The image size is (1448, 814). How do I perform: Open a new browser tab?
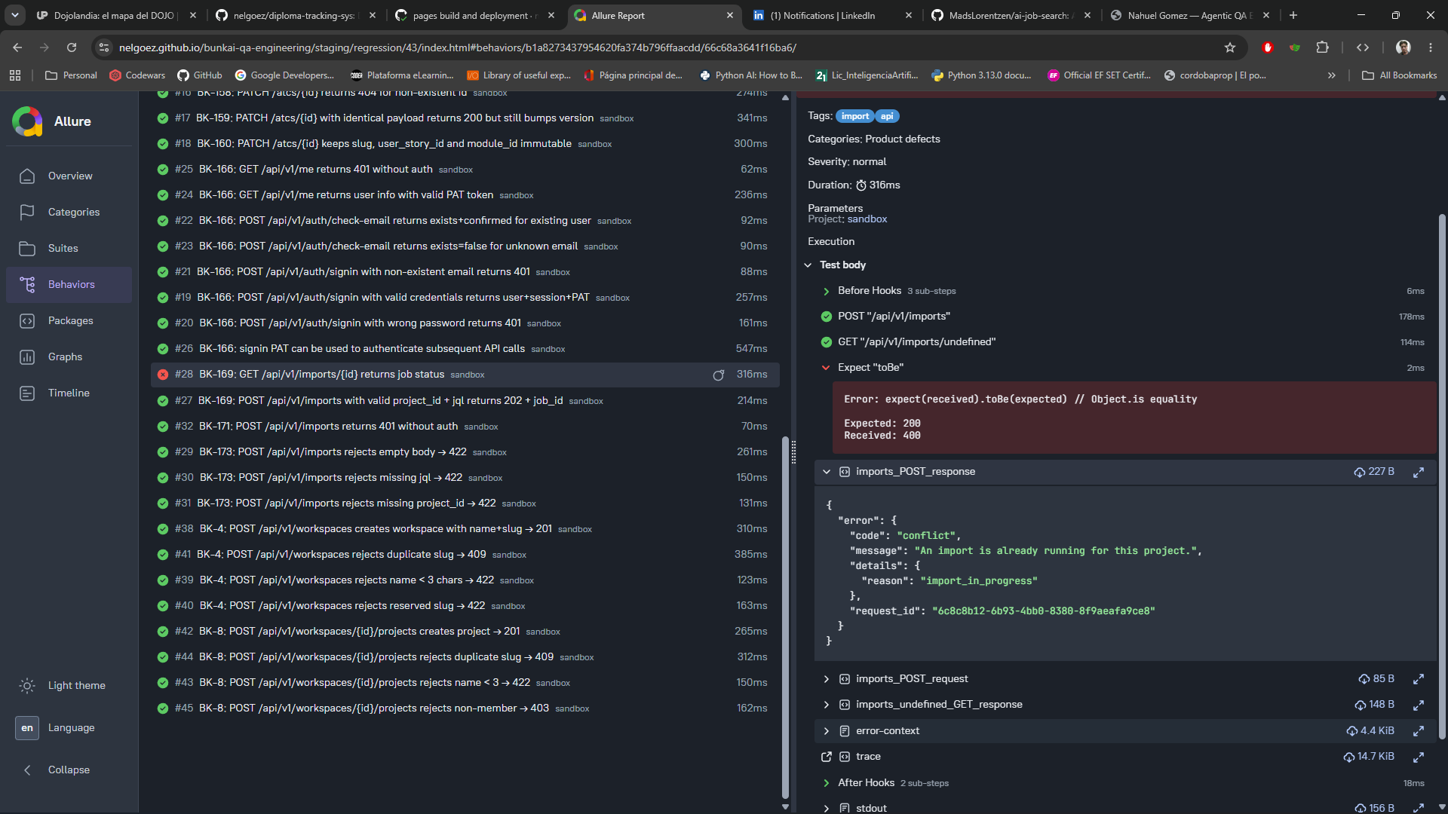pyautogui.click(x=1293, y=15)
